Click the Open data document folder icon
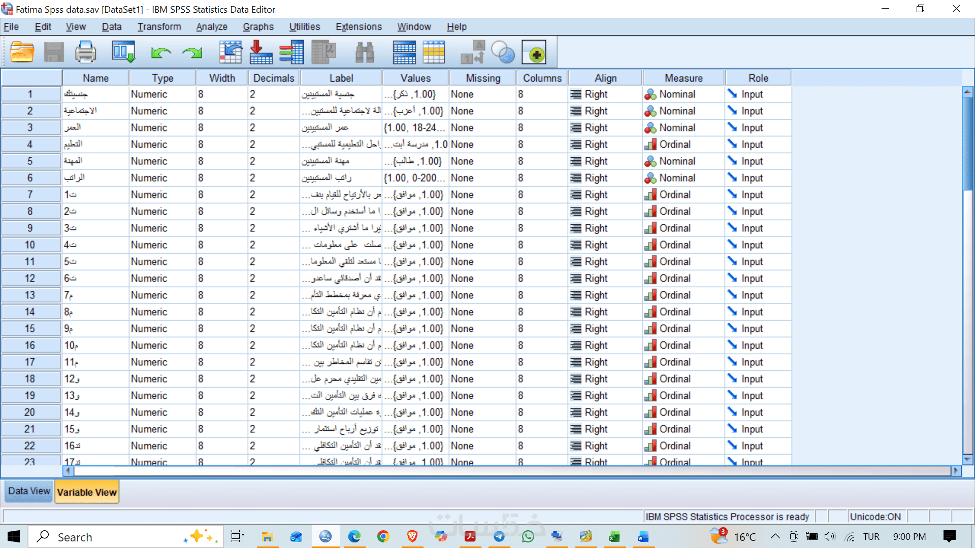The width and height of the screenshot is (975, 548). 22,52
